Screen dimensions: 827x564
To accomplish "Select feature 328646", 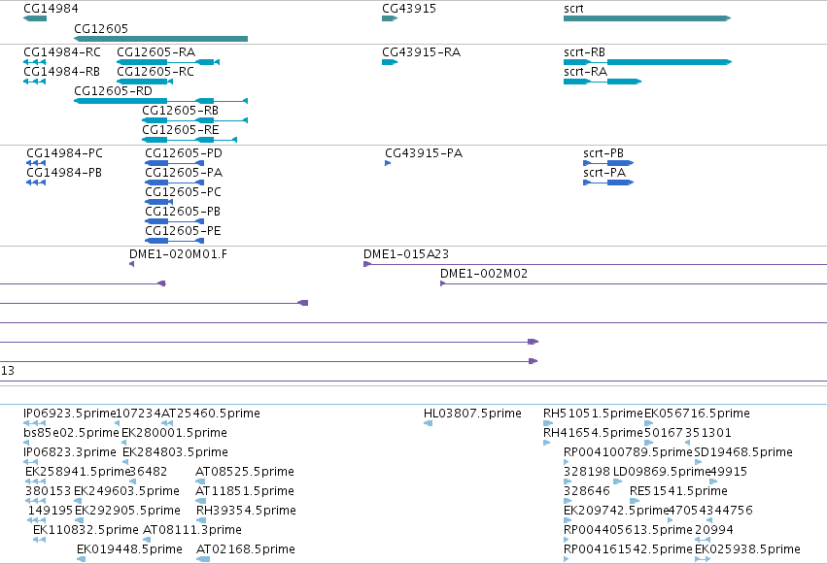I will 568,501.
